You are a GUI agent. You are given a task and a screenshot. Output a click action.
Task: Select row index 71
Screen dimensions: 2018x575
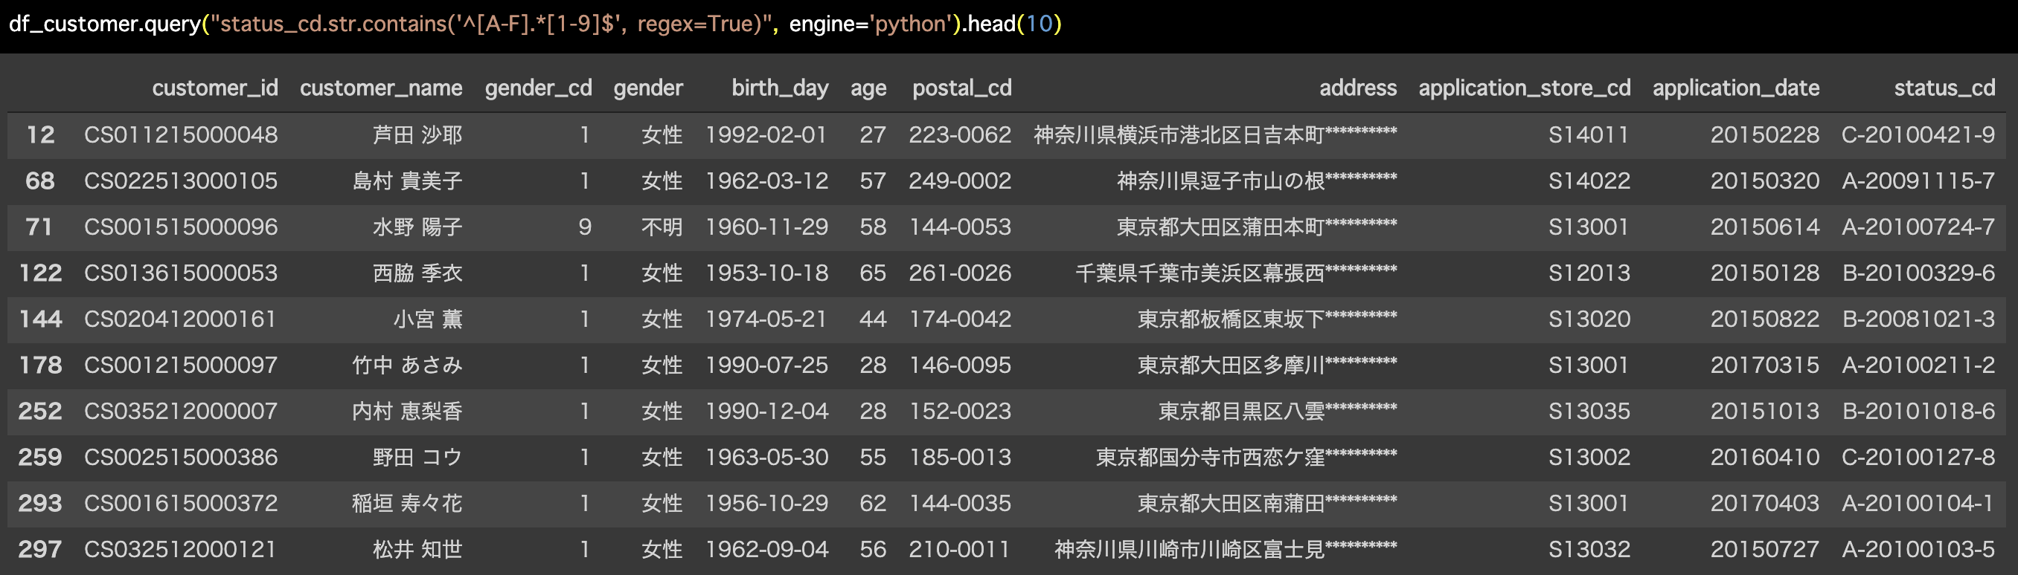coord(39,227)
